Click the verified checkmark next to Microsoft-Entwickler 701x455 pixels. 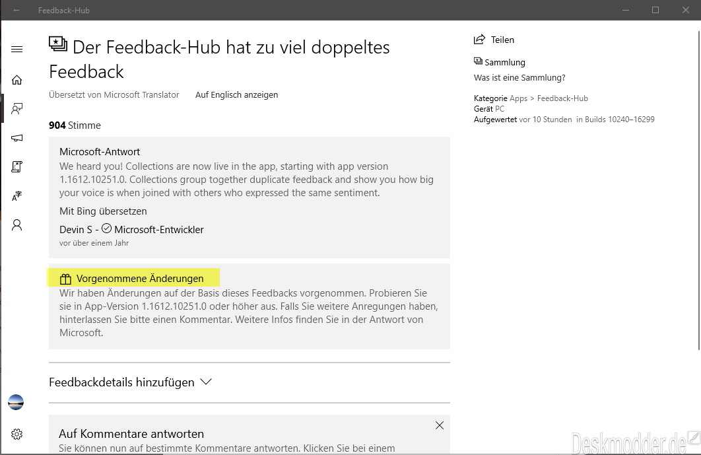pyautogui.click(x=106, y=228)
